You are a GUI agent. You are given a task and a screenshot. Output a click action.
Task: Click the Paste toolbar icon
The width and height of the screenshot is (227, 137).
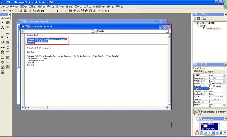(38, 11)
